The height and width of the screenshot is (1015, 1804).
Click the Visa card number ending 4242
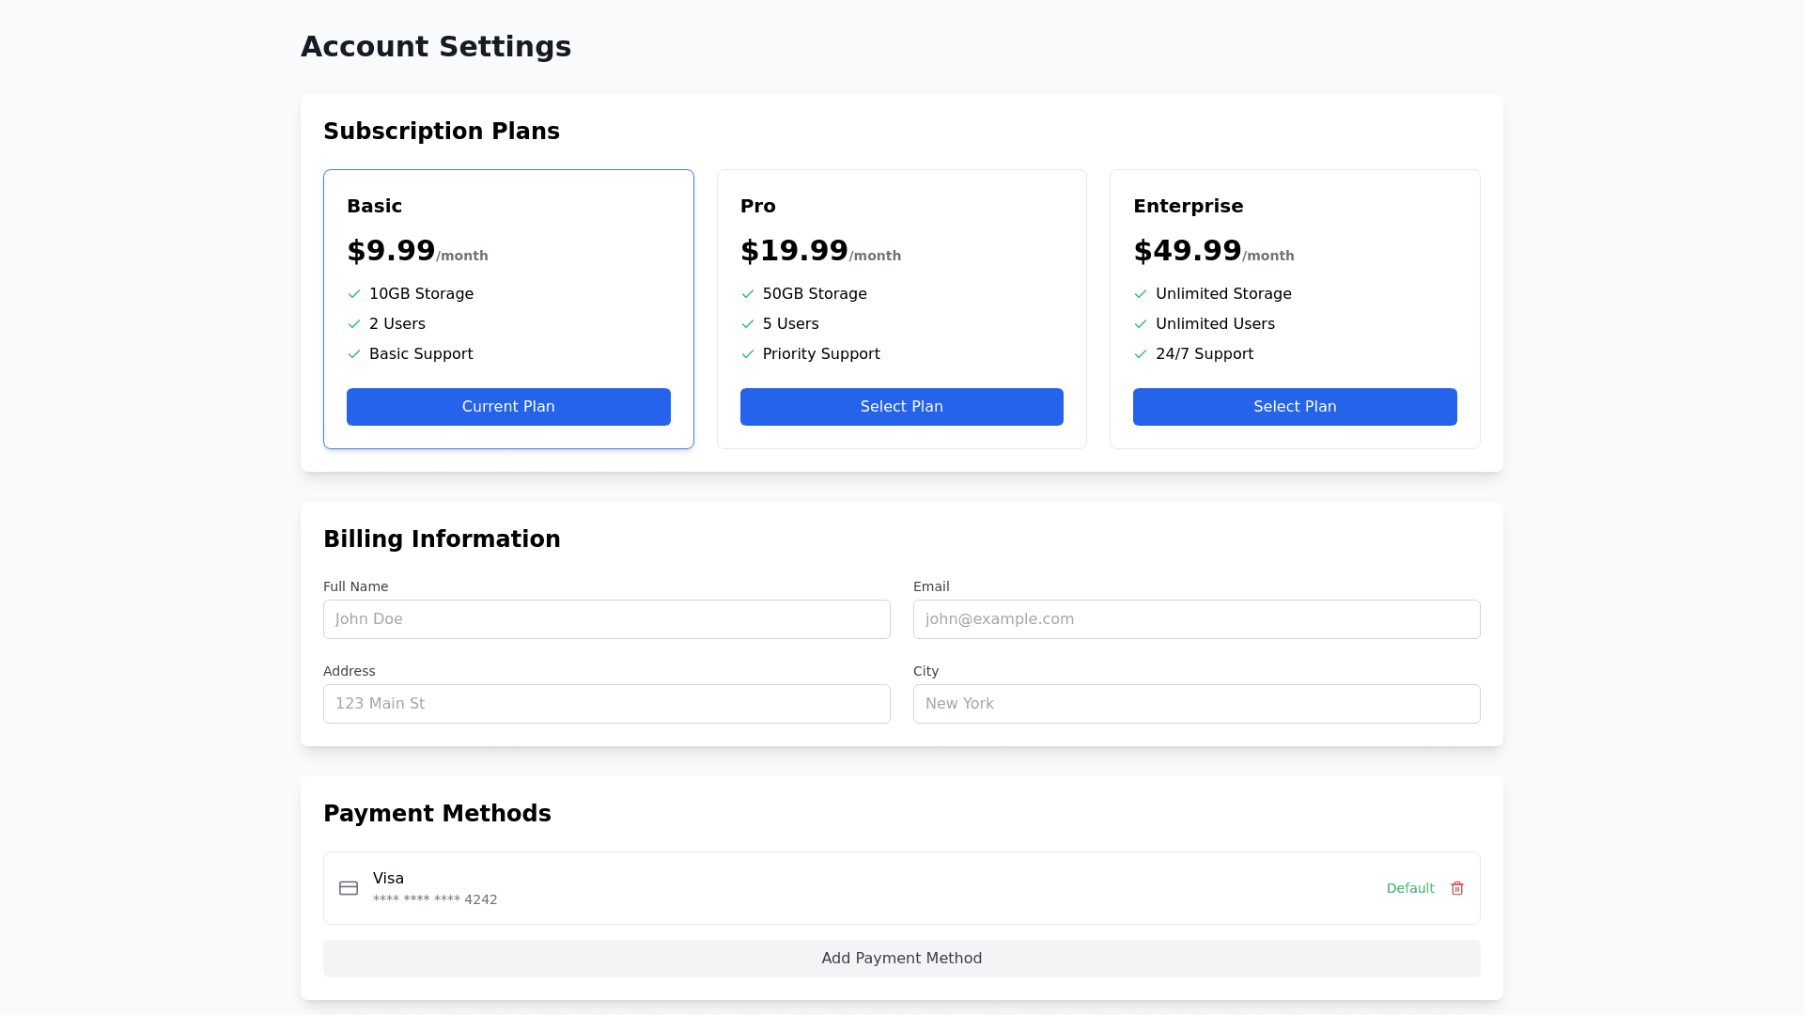435,899
